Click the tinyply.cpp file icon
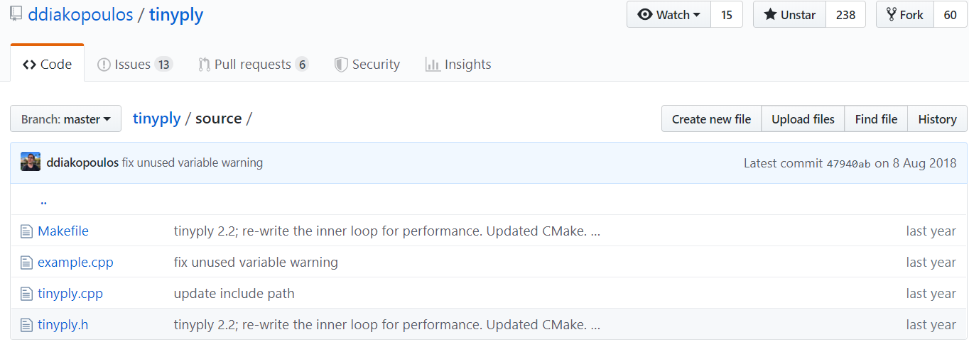969x342 pixels. 26,294
